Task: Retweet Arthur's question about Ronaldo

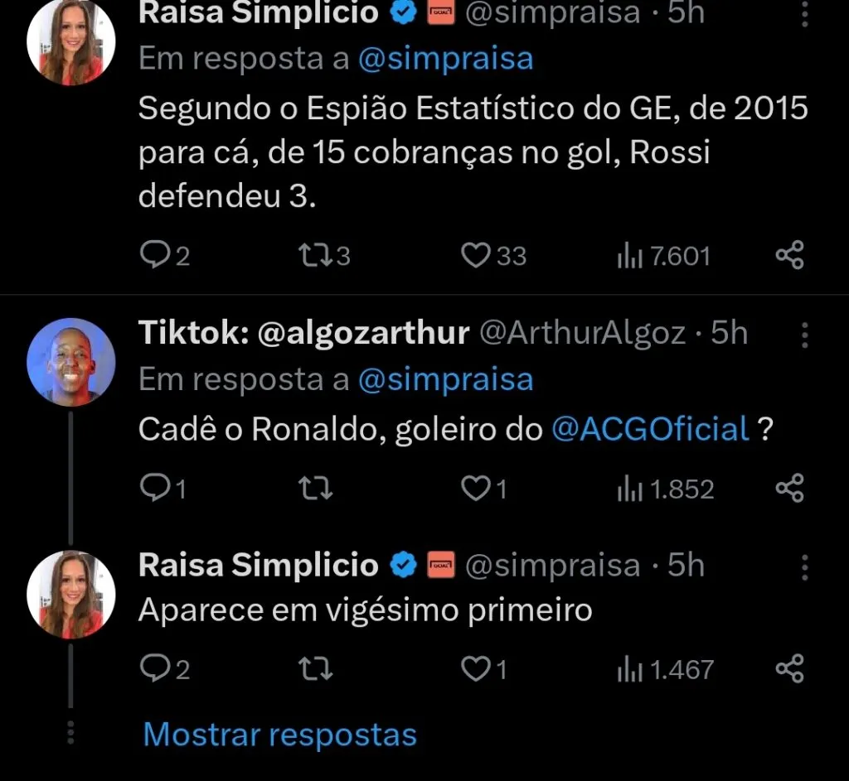Action: point(314,488)
